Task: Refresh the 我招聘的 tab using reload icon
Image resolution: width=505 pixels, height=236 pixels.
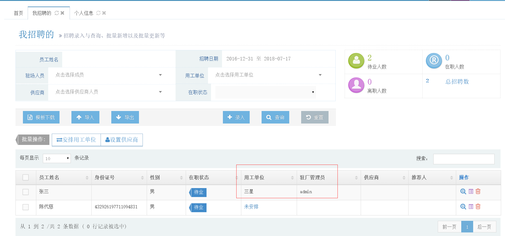Action: click(x=57, y=13)
